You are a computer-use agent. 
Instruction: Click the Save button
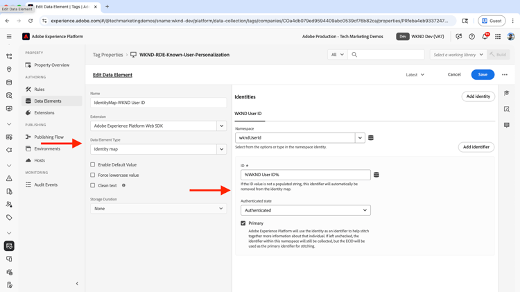[483, 75]
